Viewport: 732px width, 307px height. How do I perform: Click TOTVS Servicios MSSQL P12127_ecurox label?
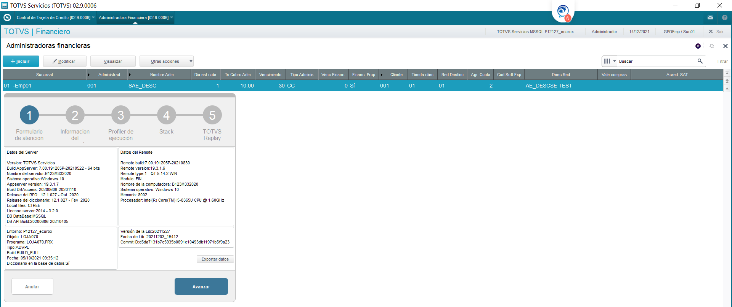(535, 32)
